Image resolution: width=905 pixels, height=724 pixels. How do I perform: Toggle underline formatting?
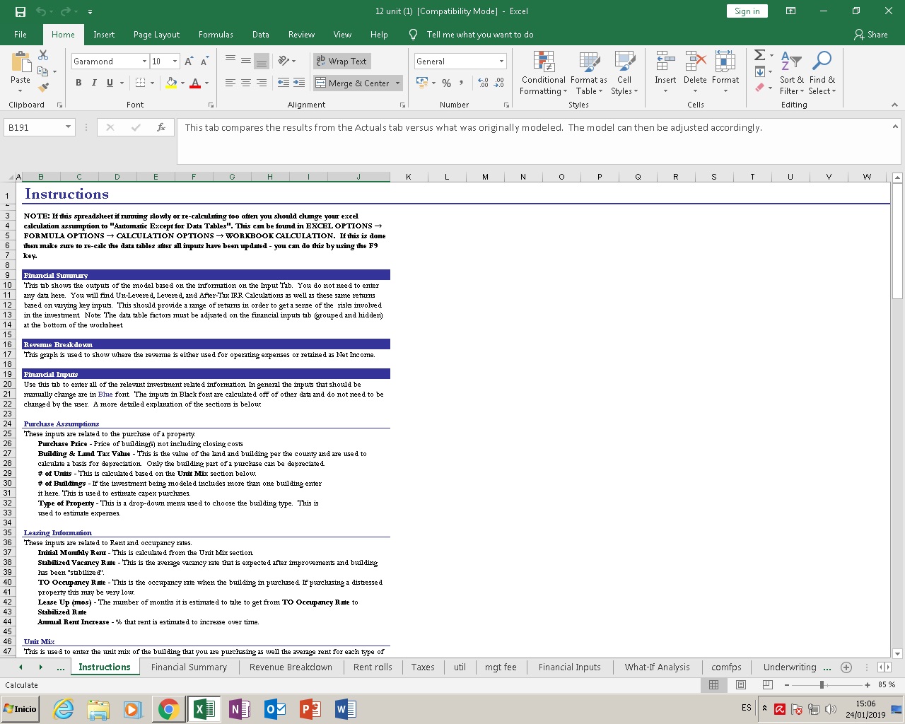pos(109,83)
